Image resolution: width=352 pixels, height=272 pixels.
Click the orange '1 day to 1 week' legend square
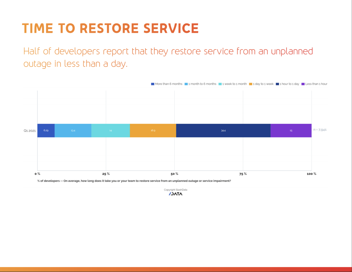coord(251,84)
